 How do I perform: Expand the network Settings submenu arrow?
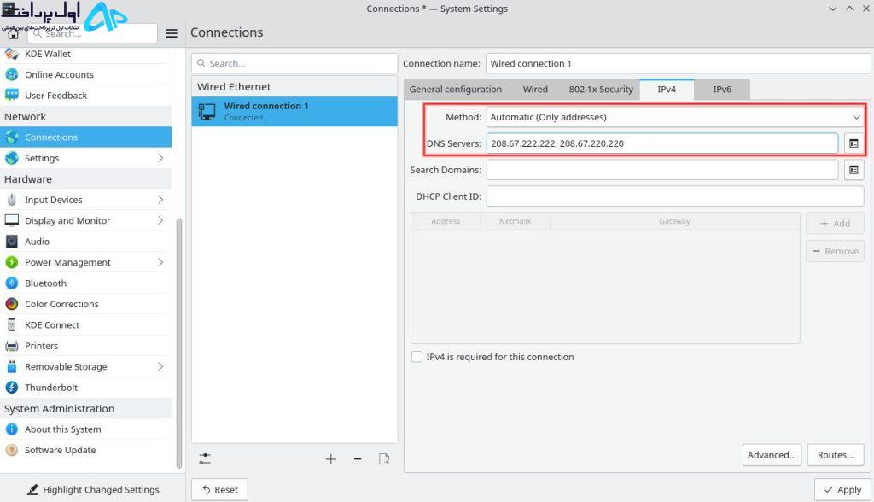[160, 159]
